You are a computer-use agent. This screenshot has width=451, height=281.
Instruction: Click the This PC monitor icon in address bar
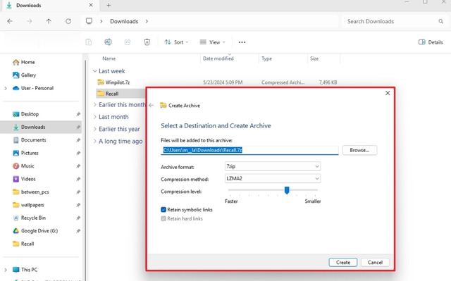[x=89, y=21]
